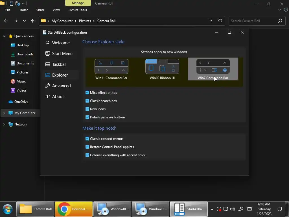Refresh the Camera Roll folder

pos(220,21)
